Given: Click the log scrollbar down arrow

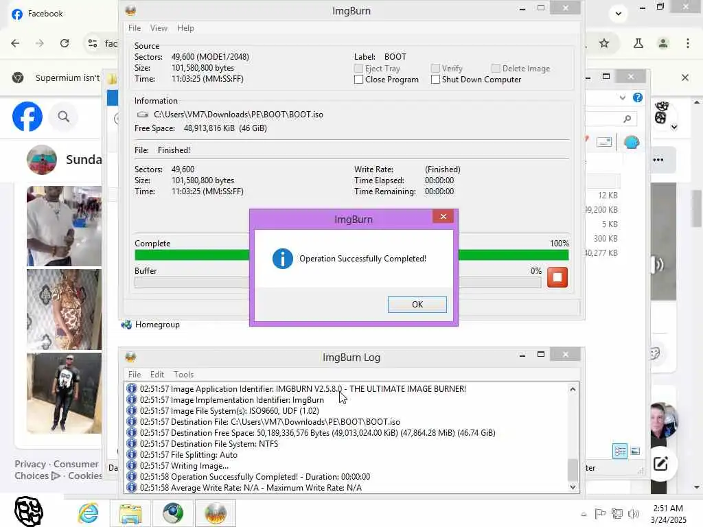Looking at the screenshot, I should (573, 487).
